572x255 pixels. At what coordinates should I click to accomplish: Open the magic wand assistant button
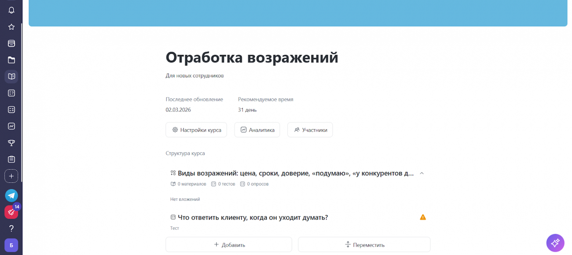[x=555, y=243]
